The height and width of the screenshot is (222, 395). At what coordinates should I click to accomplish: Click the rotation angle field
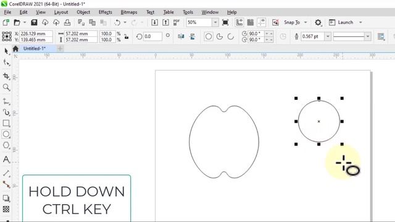tap(152, 36)
